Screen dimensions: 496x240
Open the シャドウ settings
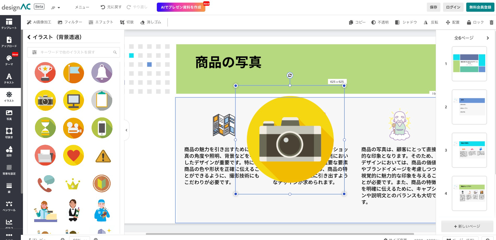pos(406,22)
